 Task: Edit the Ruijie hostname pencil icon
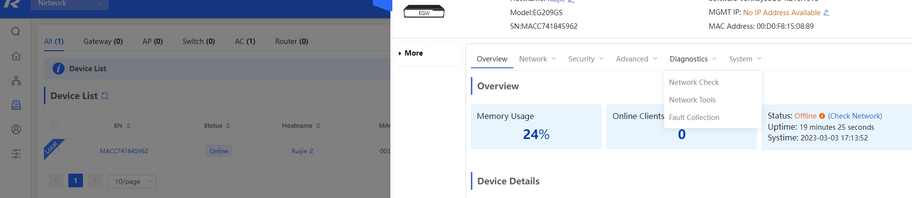point(311,151)
